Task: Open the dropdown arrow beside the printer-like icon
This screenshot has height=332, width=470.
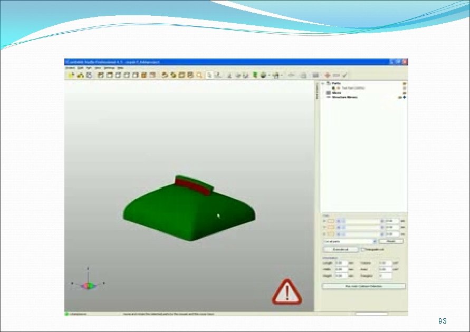Action: [x=269, y=75]
